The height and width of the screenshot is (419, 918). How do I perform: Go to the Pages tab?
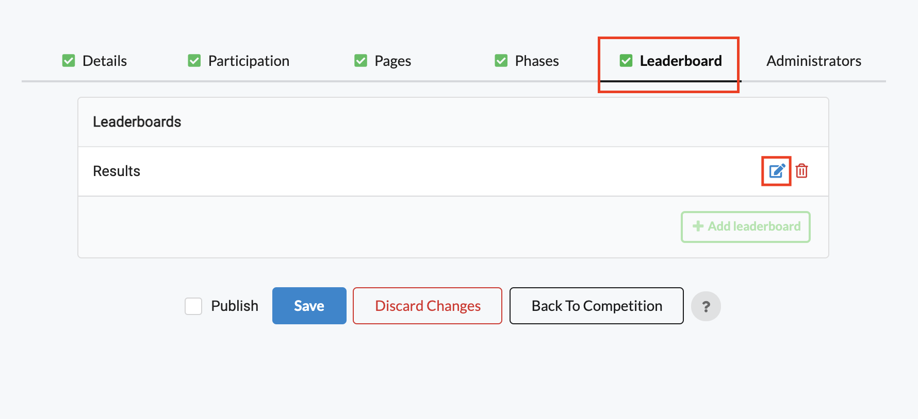click(392, 60)
